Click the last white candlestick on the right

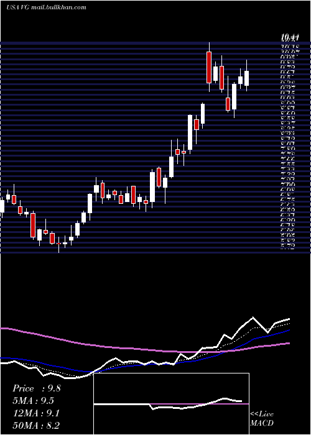(246, 78)
